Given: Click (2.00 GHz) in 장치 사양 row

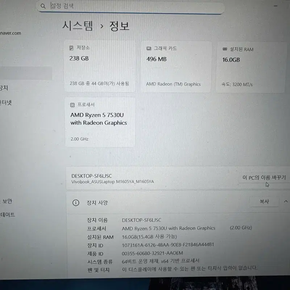Looking at the screenshot, I should pos(241,228).
